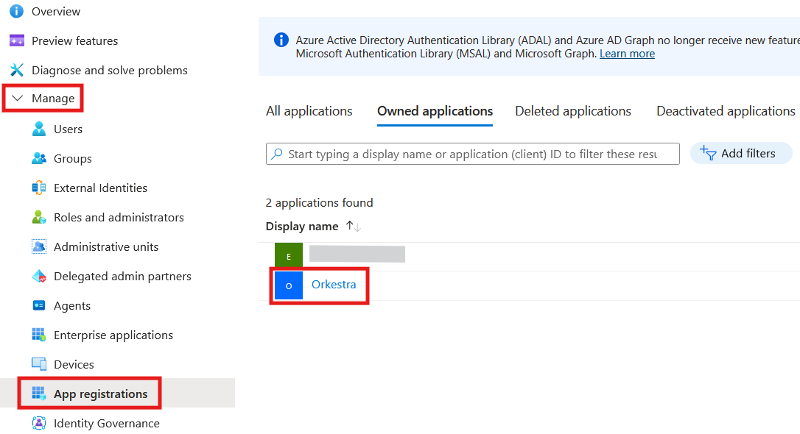Select External Identities menu item
This screenshot has height=434, width=800.
100,188
